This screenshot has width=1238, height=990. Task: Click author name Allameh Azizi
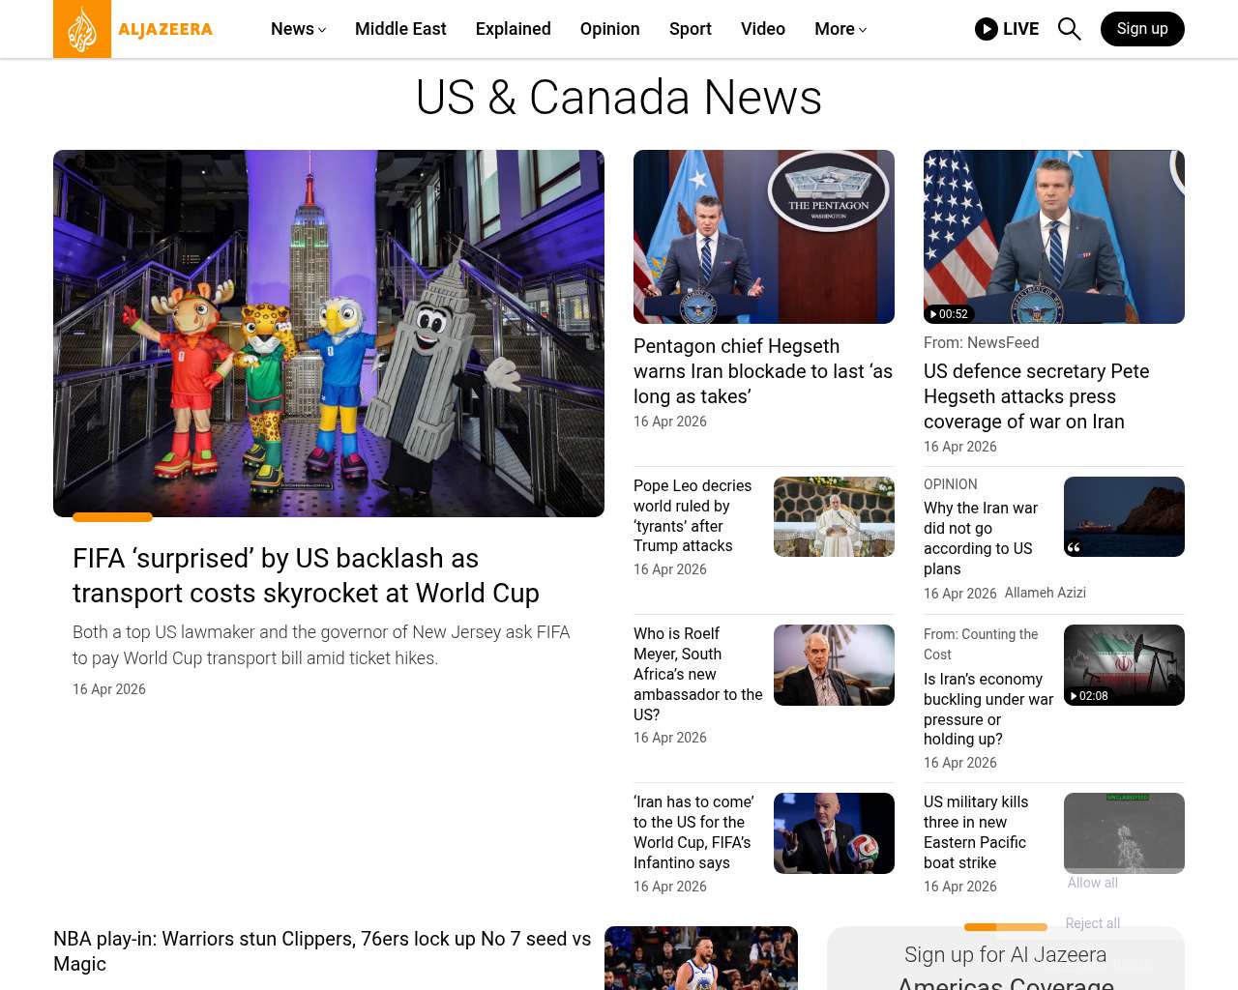1045,593
